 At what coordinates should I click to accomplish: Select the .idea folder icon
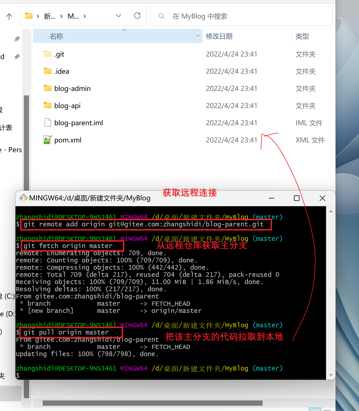click(48, 71)
